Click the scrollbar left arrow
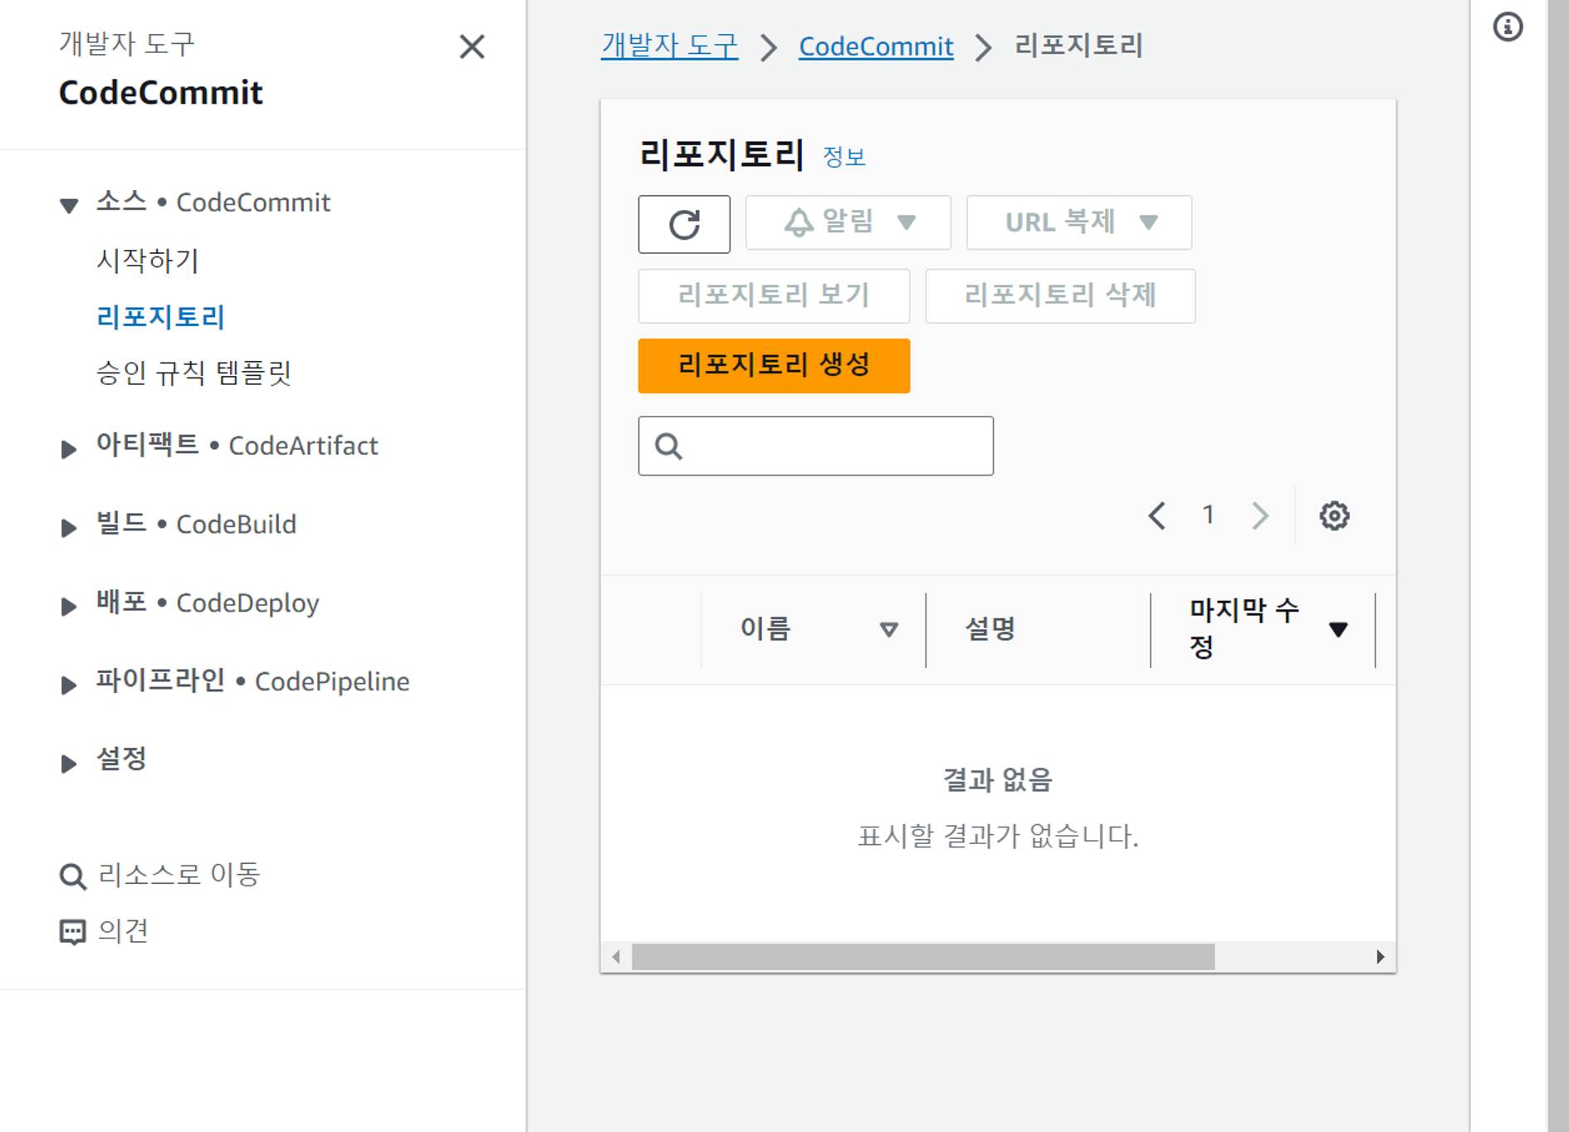This screenshot has width=1569, height=1132. pos(616,957)
